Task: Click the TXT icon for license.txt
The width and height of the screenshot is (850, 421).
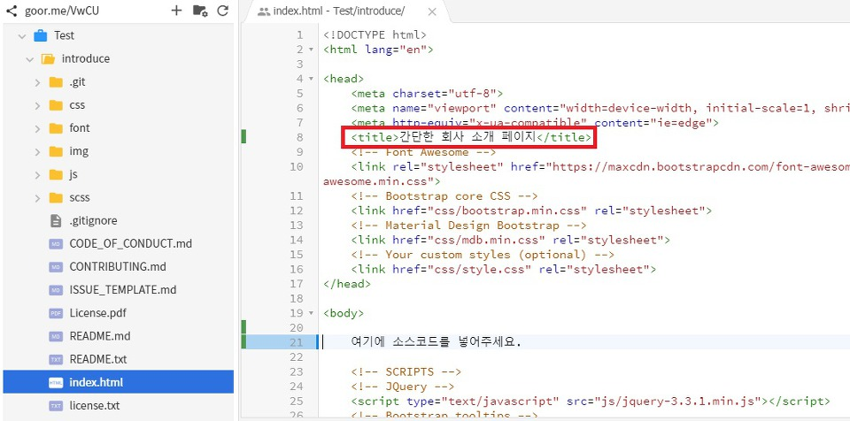Action: (56, 406)
